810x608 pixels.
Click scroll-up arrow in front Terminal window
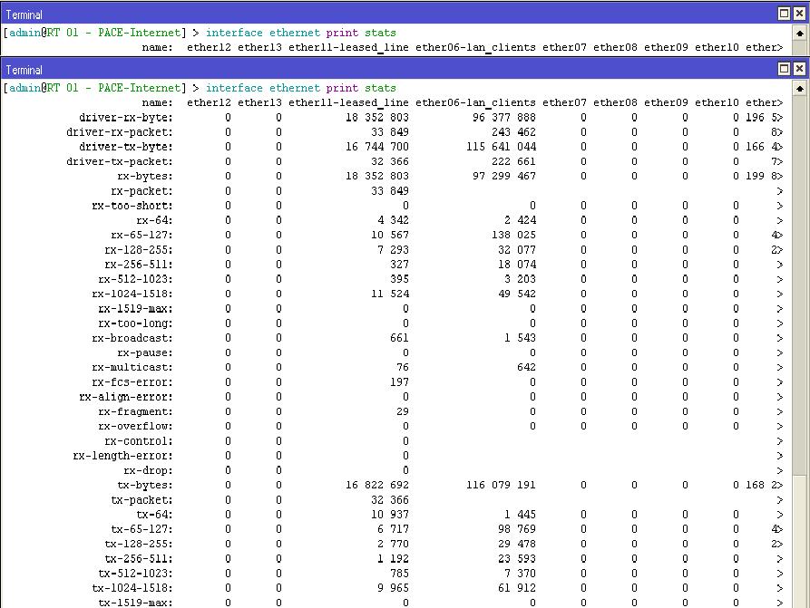click(x=800, y=89)
